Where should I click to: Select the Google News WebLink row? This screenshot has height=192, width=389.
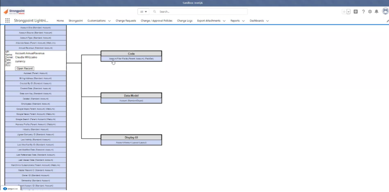(x=35, y=114)
